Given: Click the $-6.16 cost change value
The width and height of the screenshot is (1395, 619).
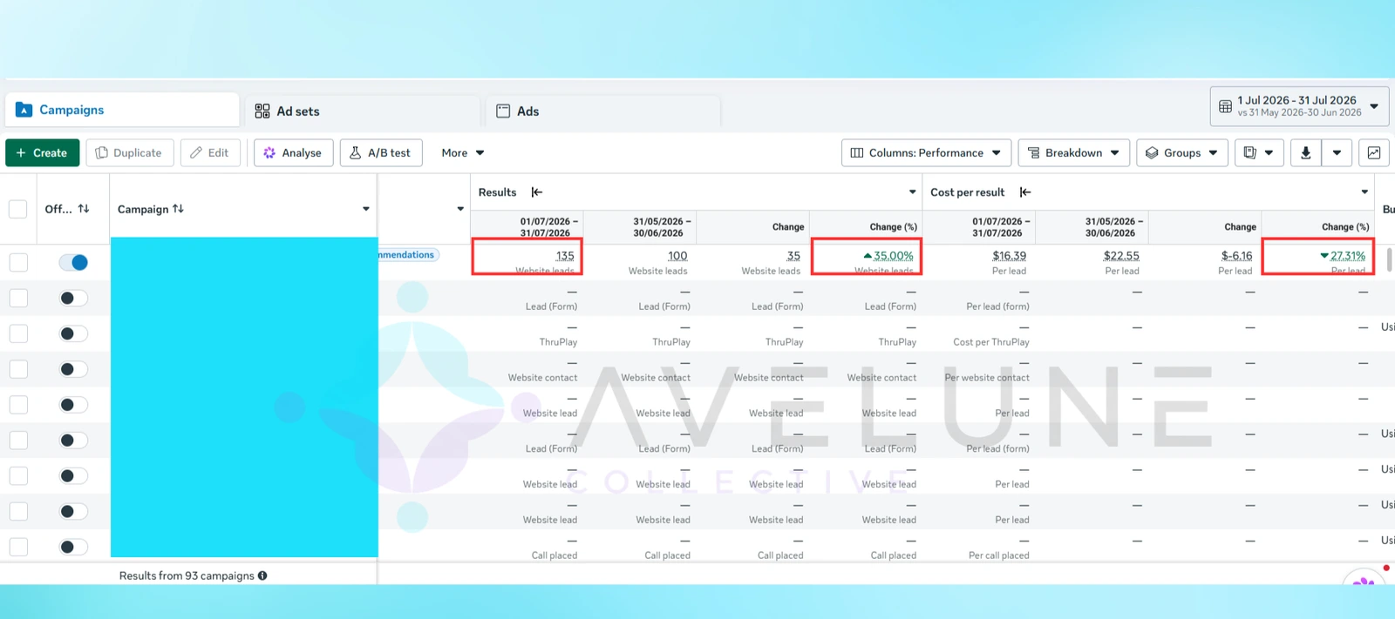Looking at the screenshot, I should [1236, 256].
